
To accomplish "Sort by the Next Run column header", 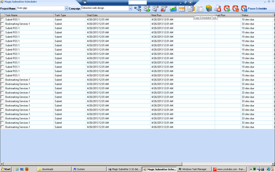I will coord(183,15).
